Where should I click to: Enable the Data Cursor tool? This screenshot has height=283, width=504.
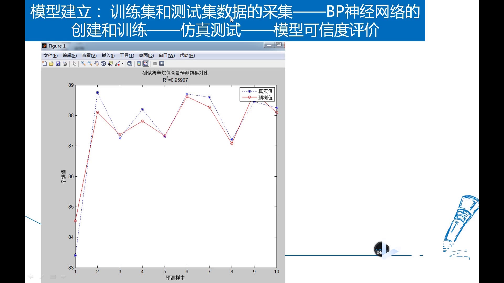[109, 64]
